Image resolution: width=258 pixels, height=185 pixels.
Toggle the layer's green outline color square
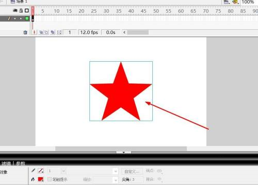tap(27, 18)
